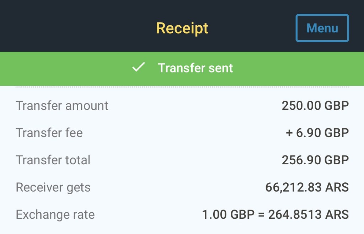Select the 256.90 GBP total value
Screen dimensions: 364x234
315,160
